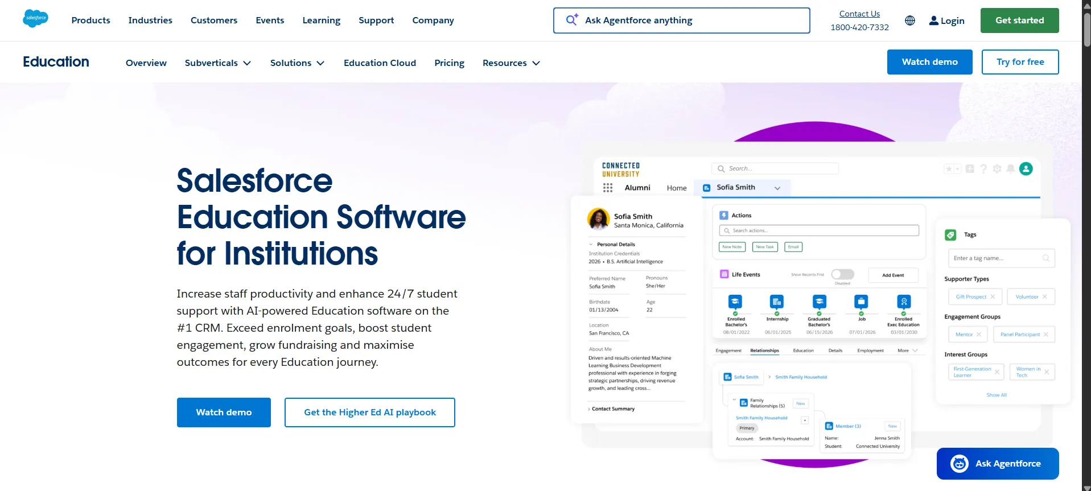This screenshot has width=1091, height=491.
Task: Click the Agentforce search sparkle icon
Action: pos(572,20)
